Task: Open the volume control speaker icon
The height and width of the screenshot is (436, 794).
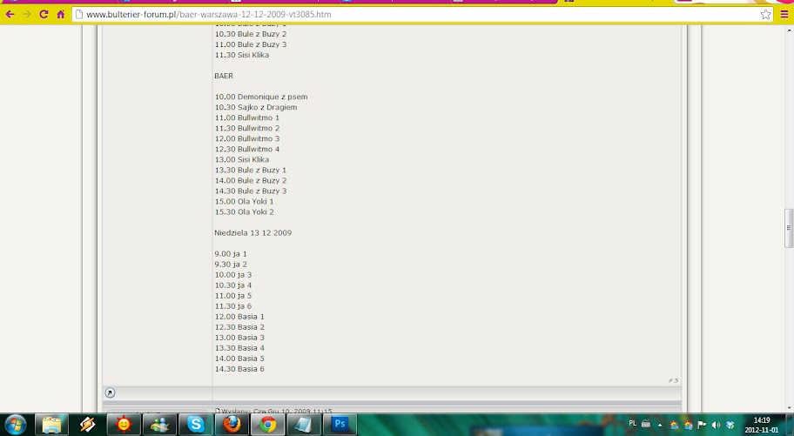Action: [716, 425]
